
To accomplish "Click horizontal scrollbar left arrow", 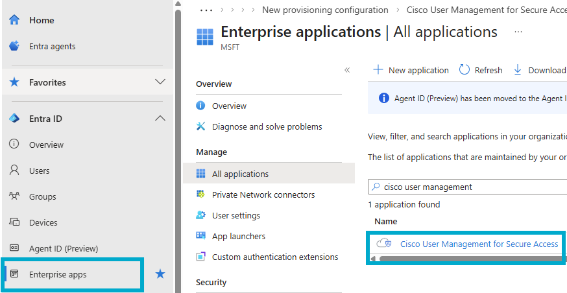I will coord(373,258).
